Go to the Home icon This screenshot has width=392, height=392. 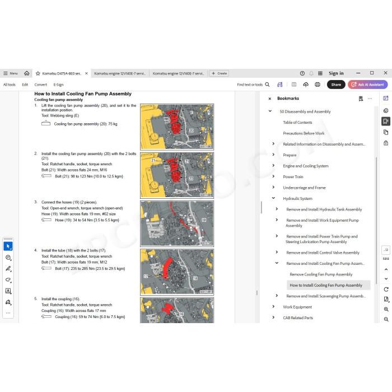[27, 73]
